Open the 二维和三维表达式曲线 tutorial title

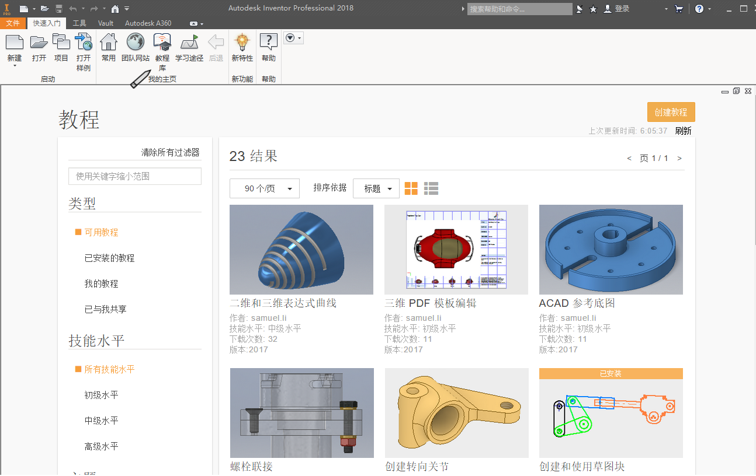(283, 303)
